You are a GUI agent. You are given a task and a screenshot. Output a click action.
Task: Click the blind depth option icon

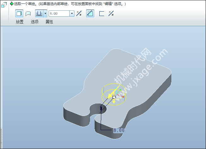point(39,14)
